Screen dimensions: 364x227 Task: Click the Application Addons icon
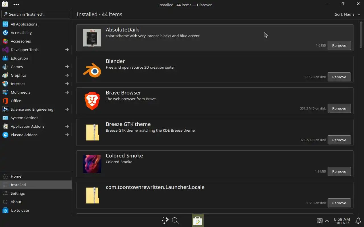pyautogui.click(x=5, y=126)
